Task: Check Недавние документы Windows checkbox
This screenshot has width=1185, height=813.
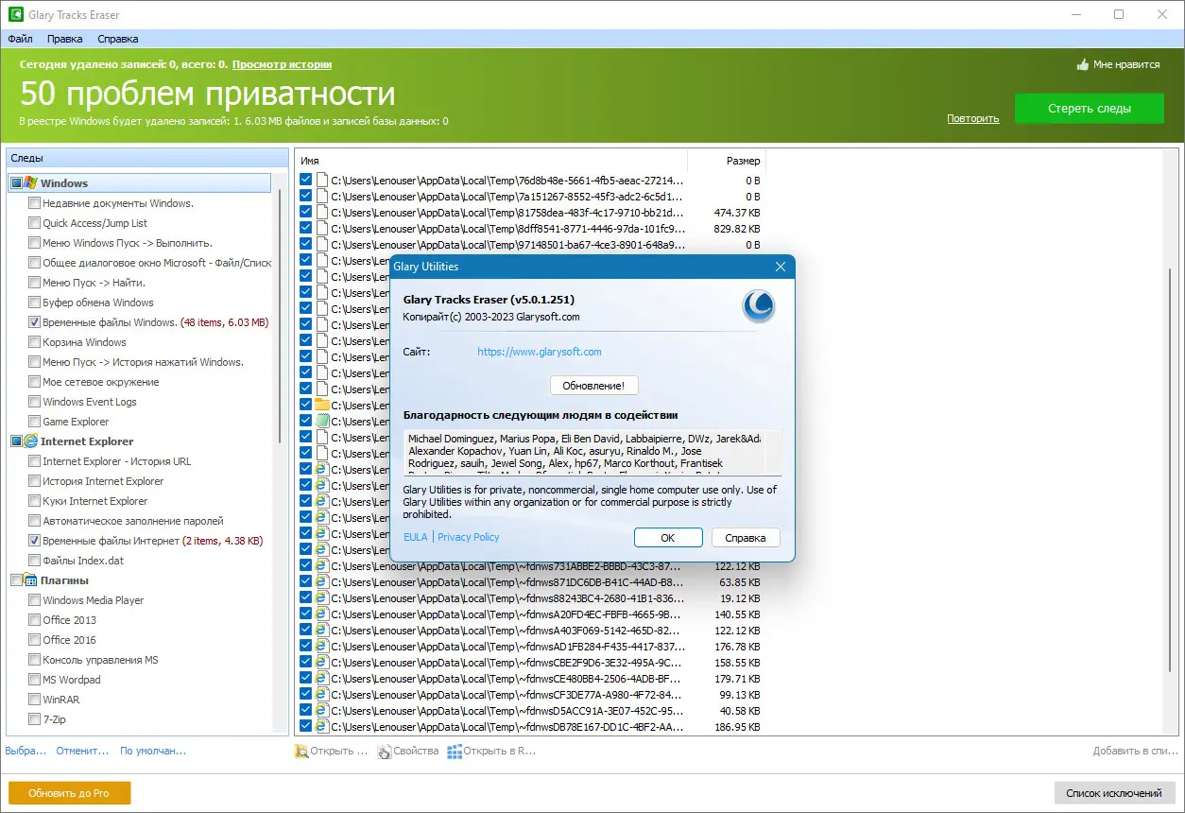Action: click(34, 203)
